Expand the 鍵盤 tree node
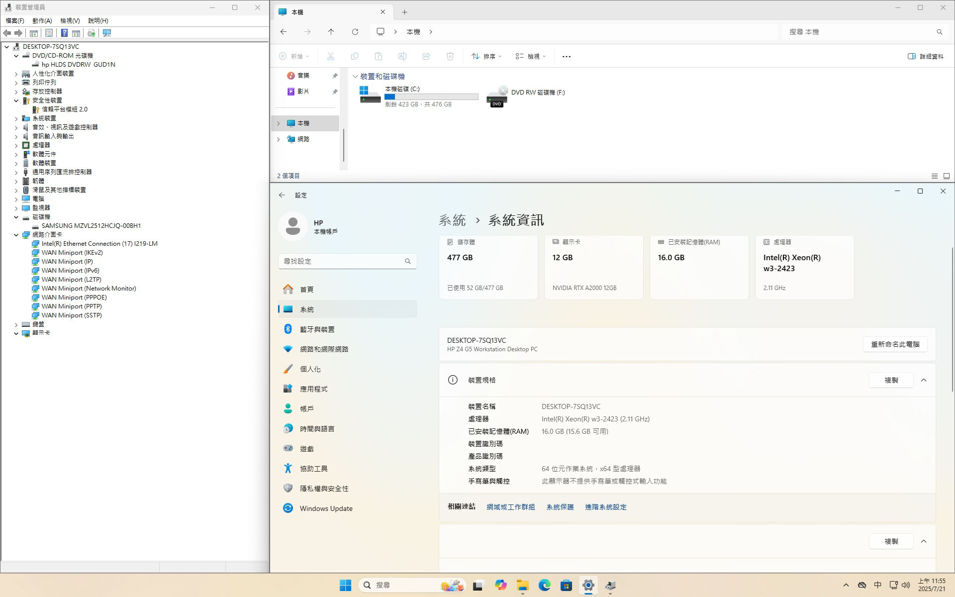This screenshot has height=597, width=955. click(x=16, y=324)
